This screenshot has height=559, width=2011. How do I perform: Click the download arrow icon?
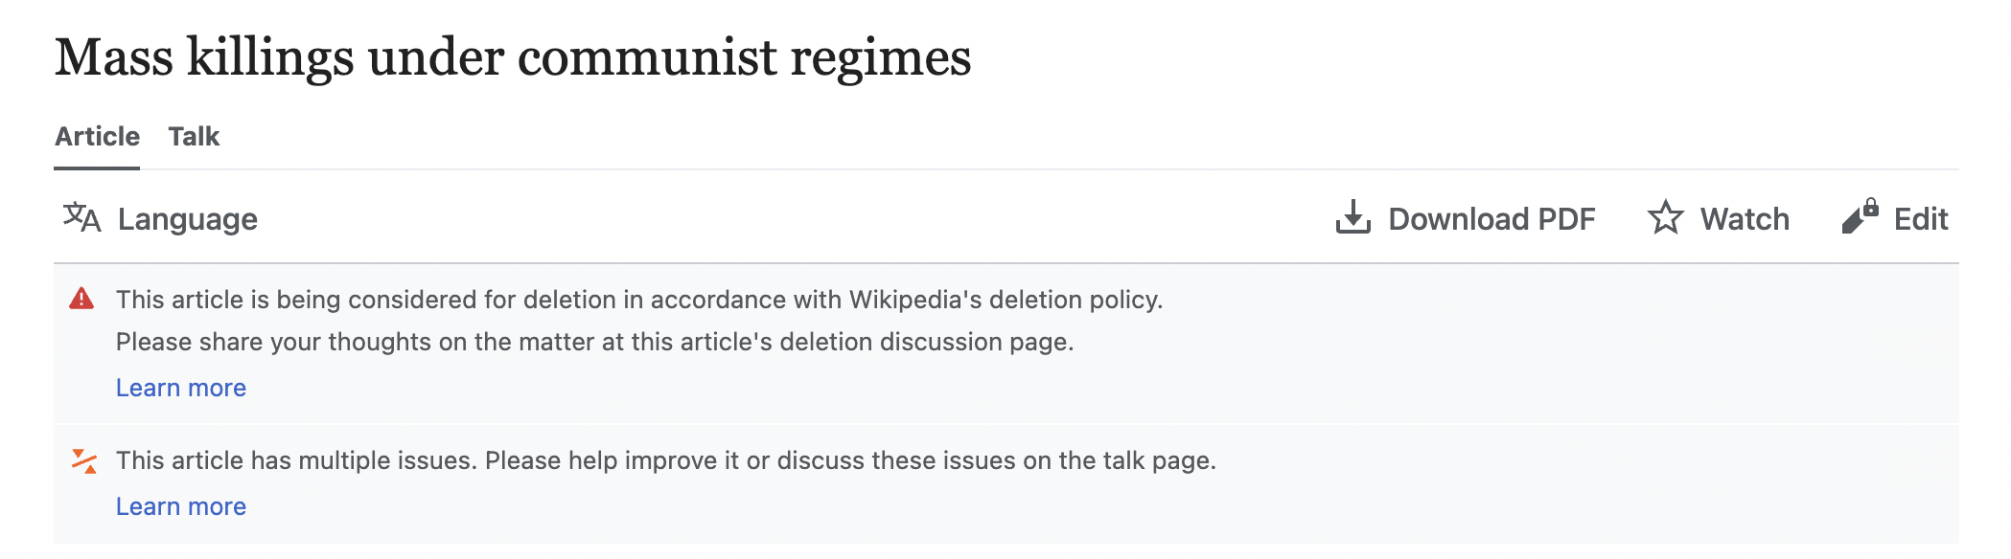pyautogui.click(x=1352, y=218)
